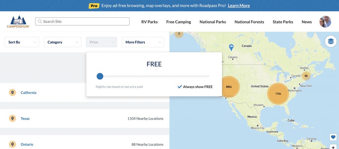Open the California link
Viewport: 339px width, 149px height.
click(x=28, y=93)
